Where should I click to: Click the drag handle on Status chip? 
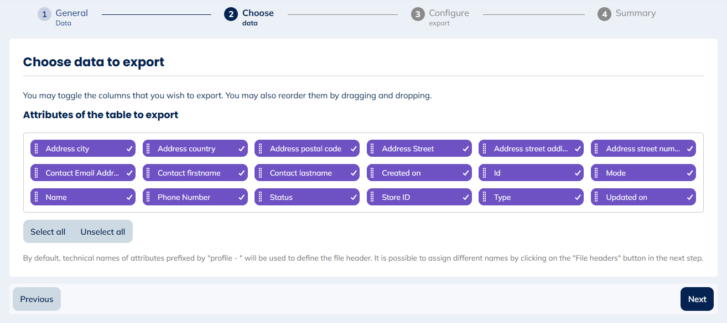pos(260,197)
